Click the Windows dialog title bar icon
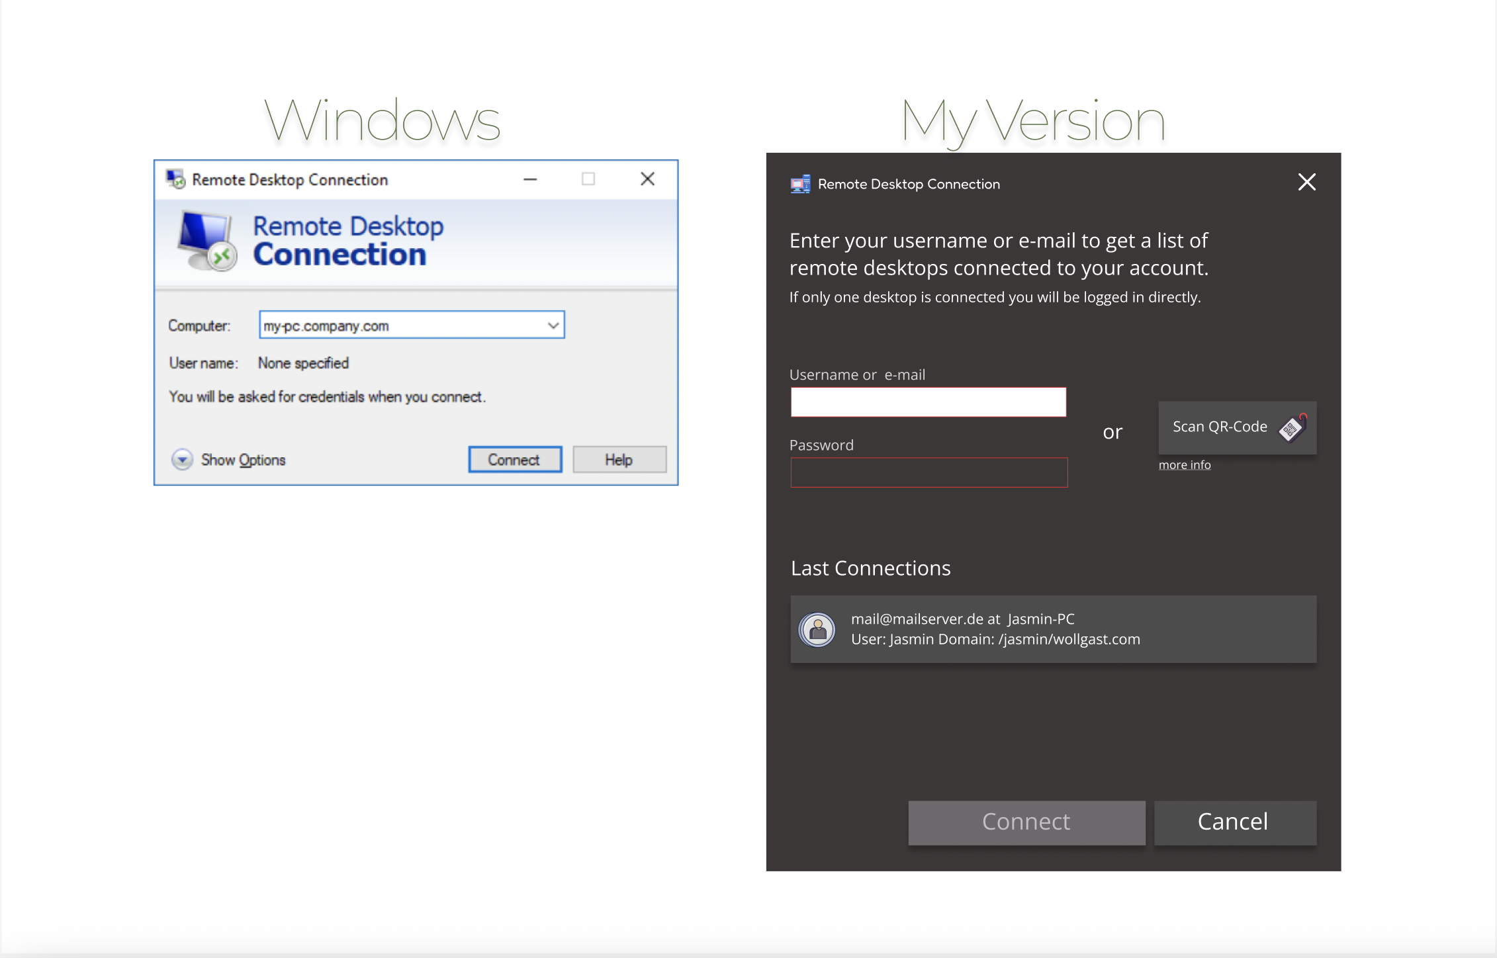Screen dimensions: 1497x958 tap(175, 179)
